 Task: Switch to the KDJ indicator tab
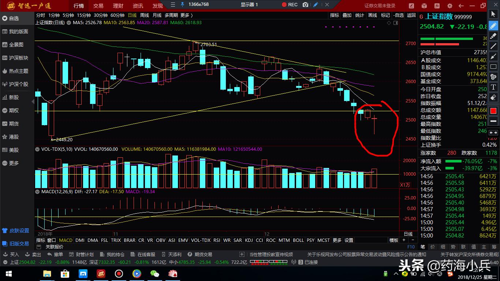coord(249,240)
